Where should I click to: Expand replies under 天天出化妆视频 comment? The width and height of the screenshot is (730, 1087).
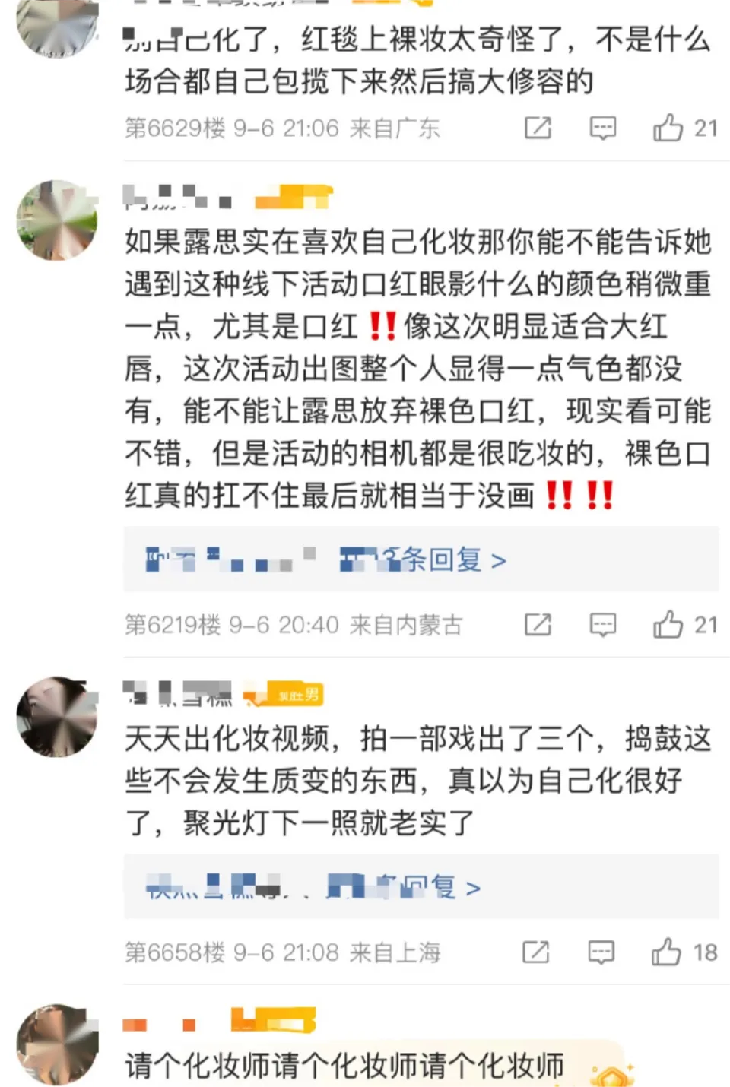click(421, 886)
